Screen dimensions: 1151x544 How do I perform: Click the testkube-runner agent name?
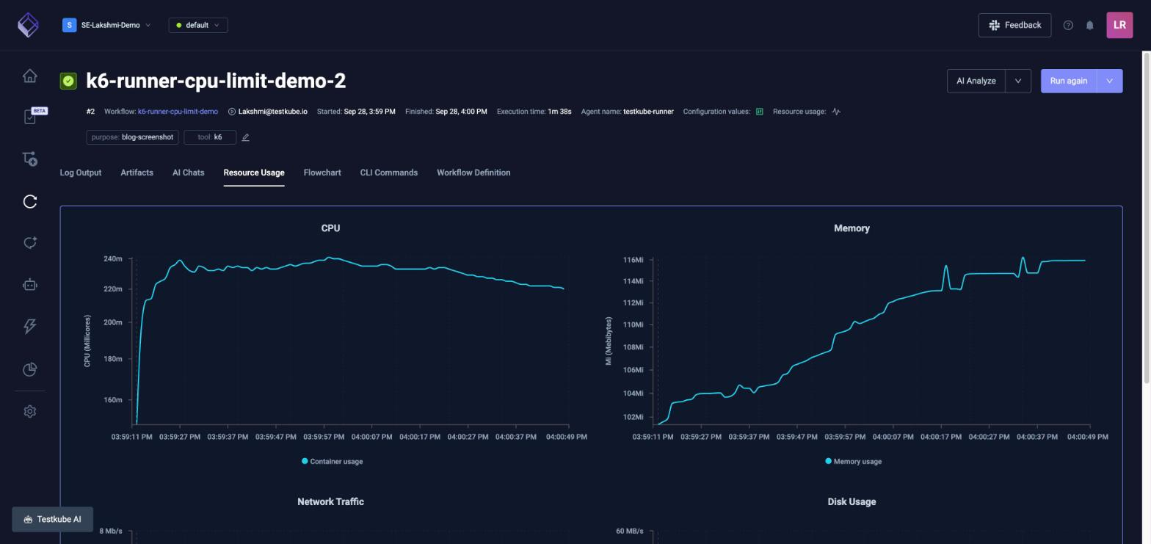pos(648,112)
